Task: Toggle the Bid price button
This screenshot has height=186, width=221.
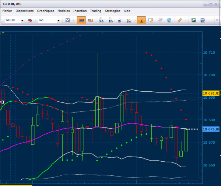Action: pos(81,20)
